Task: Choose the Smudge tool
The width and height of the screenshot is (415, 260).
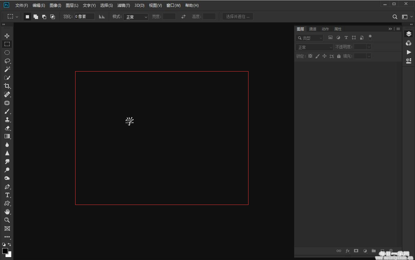Action: pyautogui.click(x=7, y=161)
